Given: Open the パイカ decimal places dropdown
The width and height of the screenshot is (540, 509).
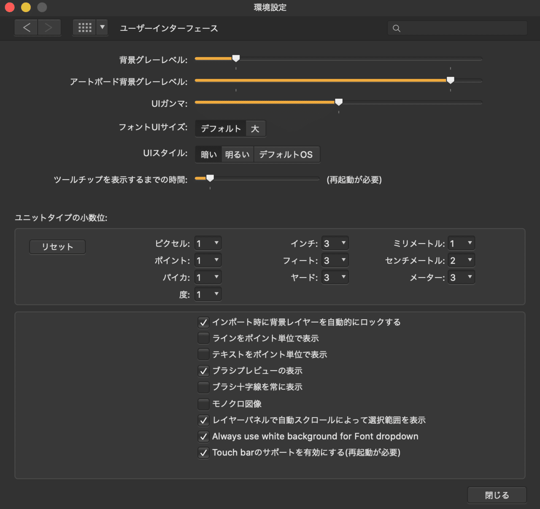Looking at the screenshot, I should pyautogui.click(x=208, y=277).
